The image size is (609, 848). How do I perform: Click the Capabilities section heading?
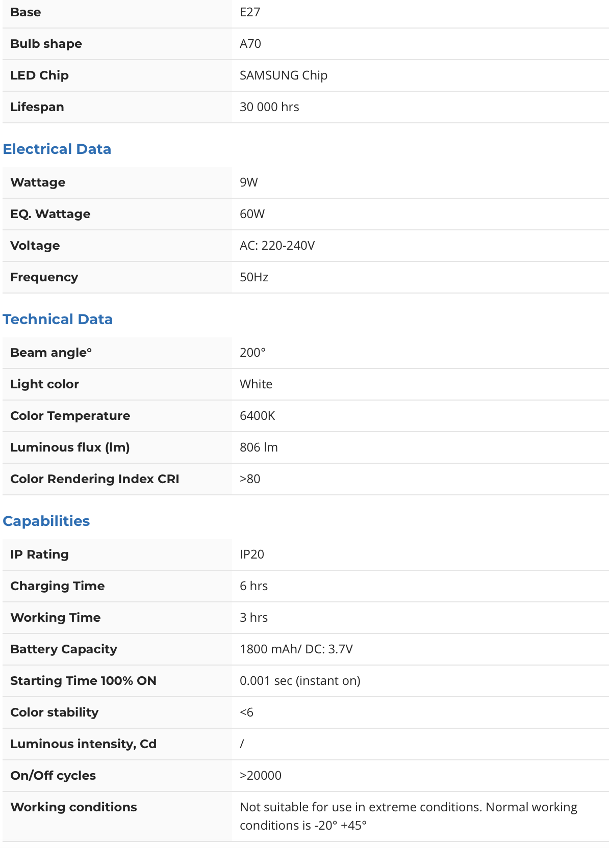tap(46, 521)
